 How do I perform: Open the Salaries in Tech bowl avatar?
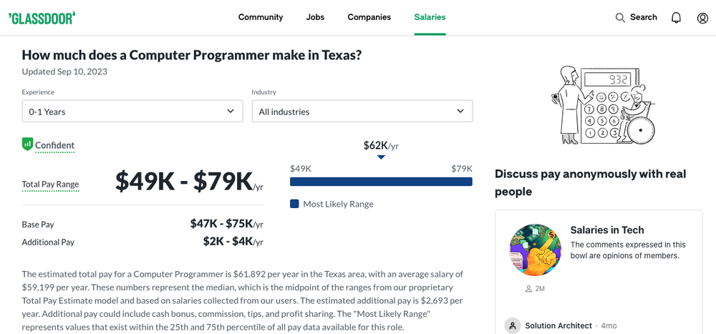click(535, 250)
